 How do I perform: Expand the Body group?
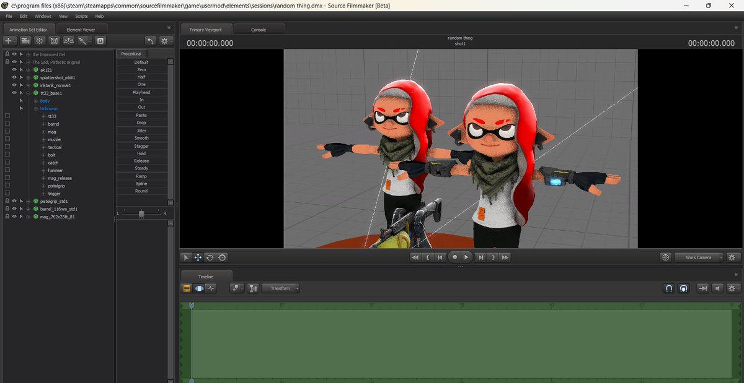point(36,101)
